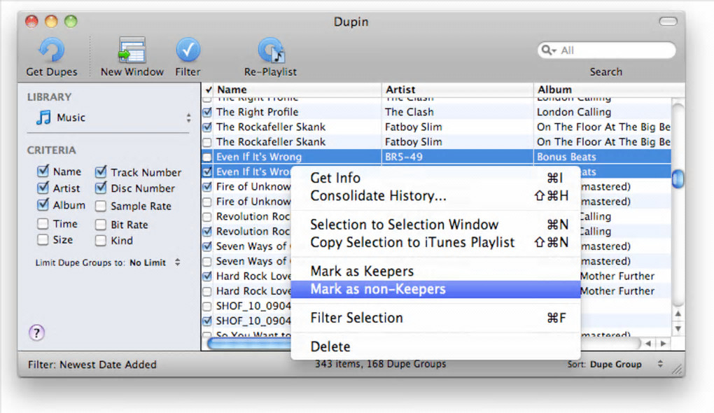
Task: Click the toolbar toggle pill button in title bar
Action: 668,21
